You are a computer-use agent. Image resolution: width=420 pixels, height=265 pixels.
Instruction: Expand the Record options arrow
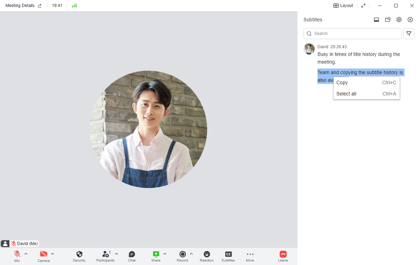point(191,254)
